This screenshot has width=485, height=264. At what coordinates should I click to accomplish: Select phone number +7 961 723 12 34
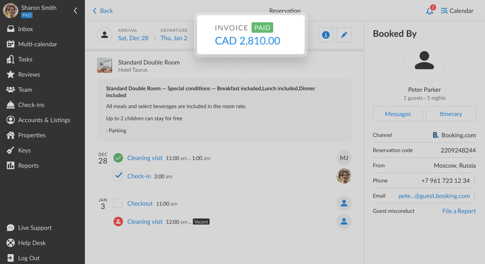[446, 181]
